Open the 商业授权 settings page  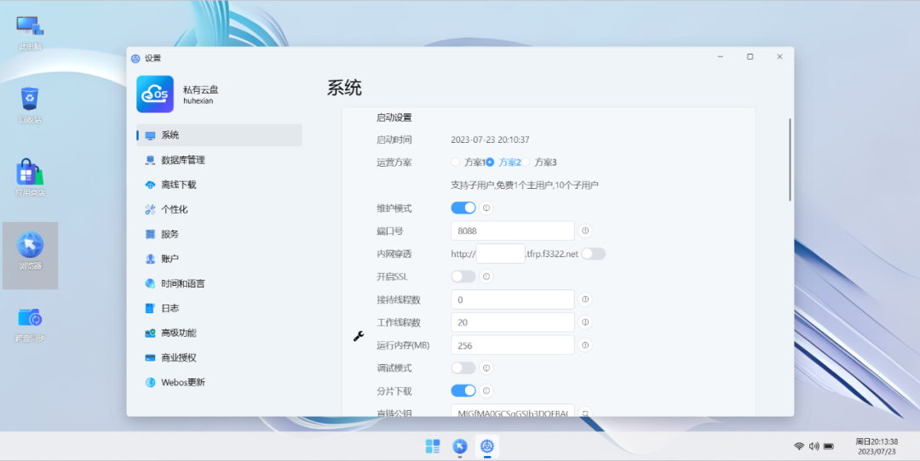point(178,357)
